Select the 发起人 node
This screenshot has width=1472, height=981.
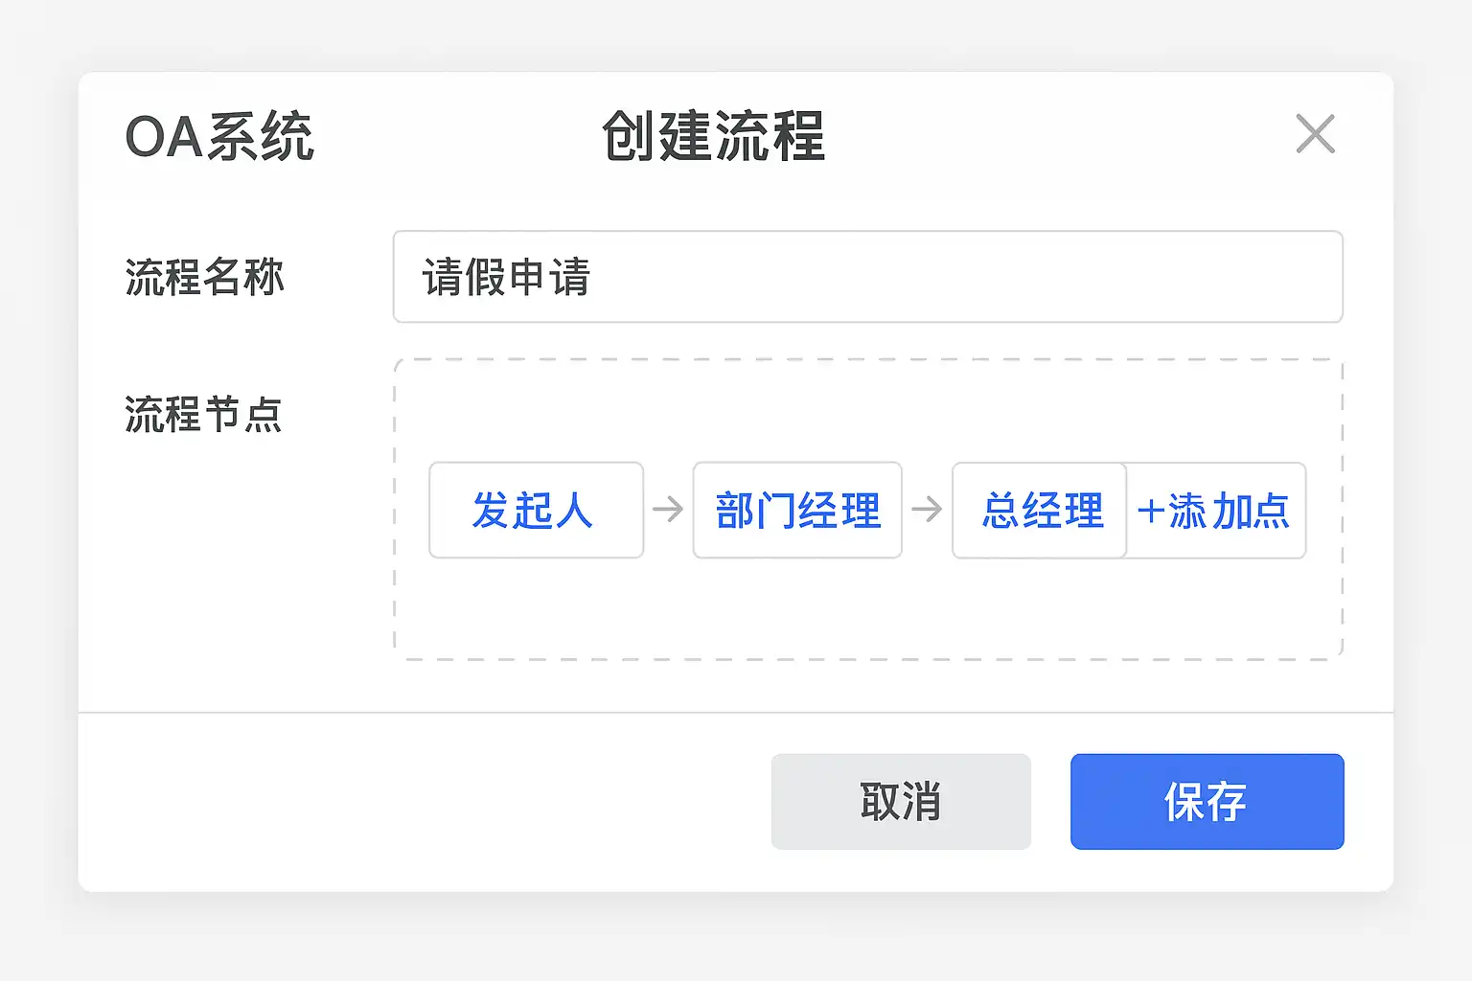(x=536, y=510)
